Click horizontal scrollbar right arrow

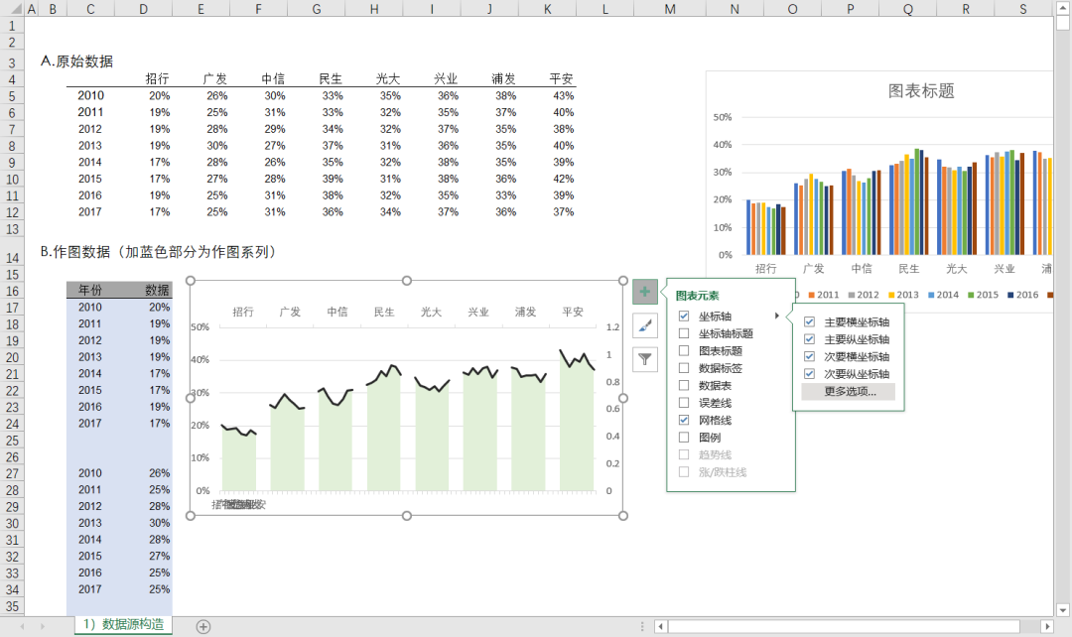point(1047,626)
